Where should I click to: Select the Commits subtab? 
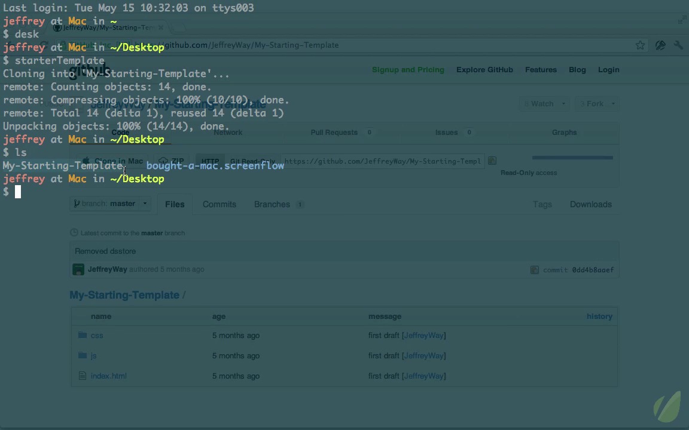pyautogui.click(x=219, y=204)
